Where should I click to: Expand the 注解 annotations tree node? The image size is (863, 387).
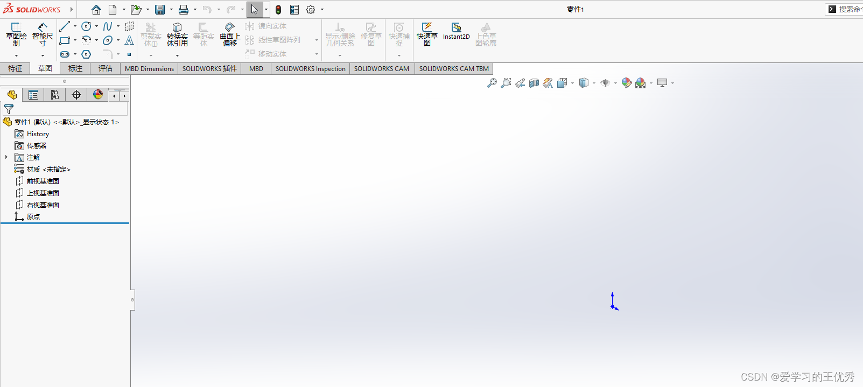6,157
